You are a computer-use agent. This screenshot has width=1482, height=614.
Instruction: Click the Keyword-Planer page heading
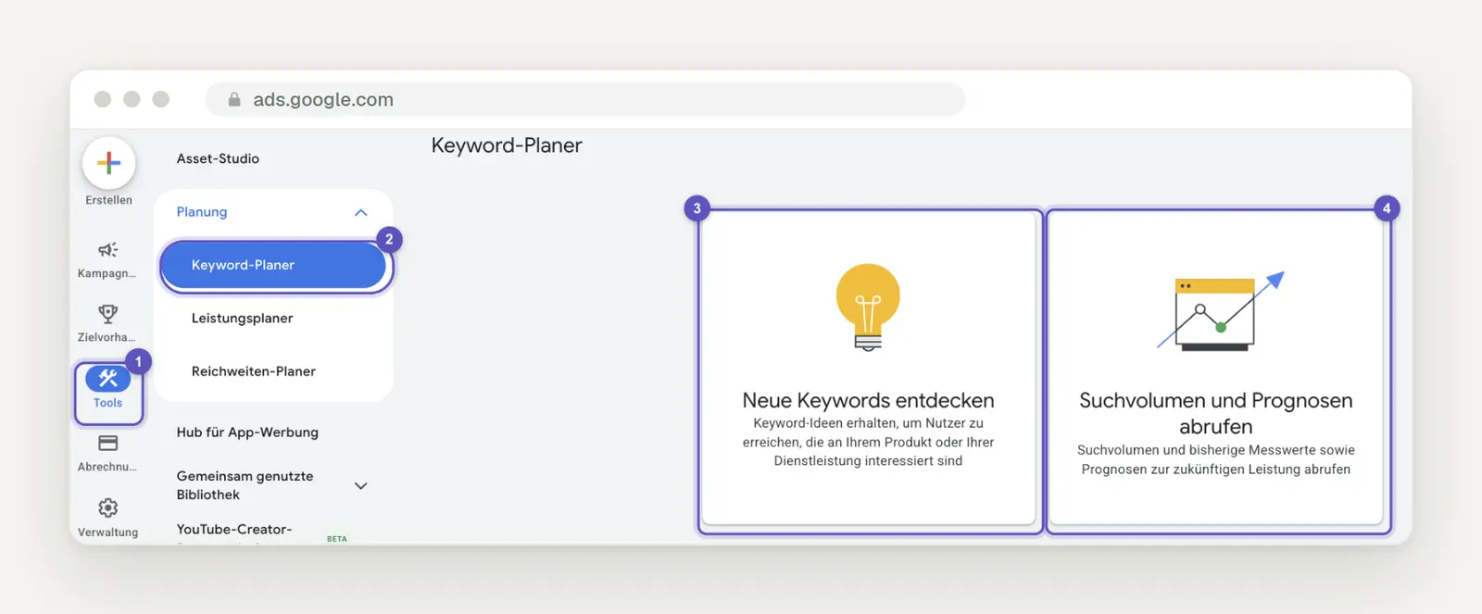507,145
